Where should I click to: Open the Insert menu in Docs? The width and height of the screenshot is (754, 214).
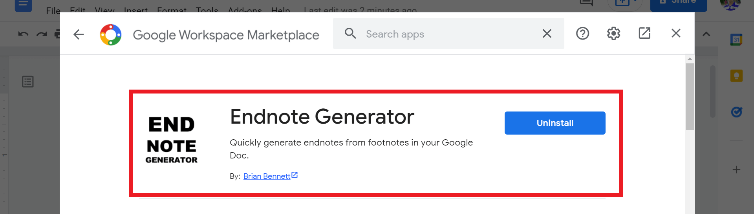tap(135, 11)
